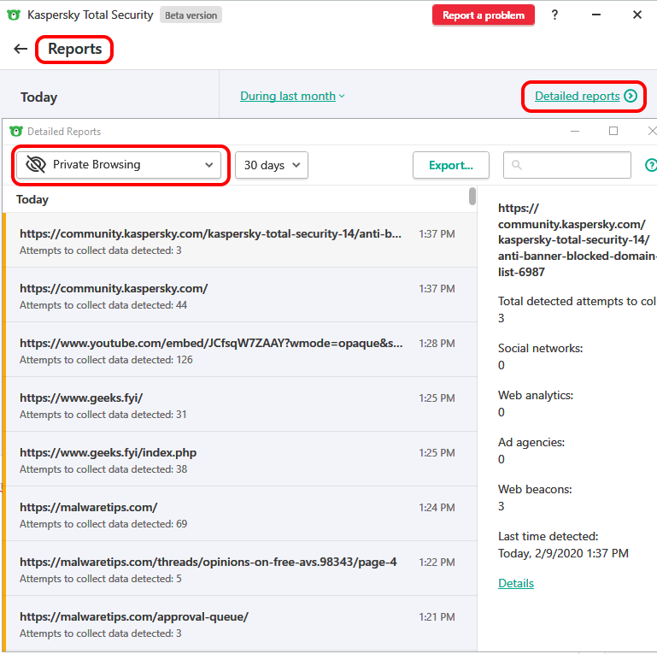Expand the 30 days period dropdown

pos(271,165)
